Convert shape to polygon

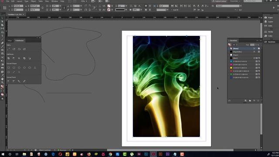click(x=9, y=72)
